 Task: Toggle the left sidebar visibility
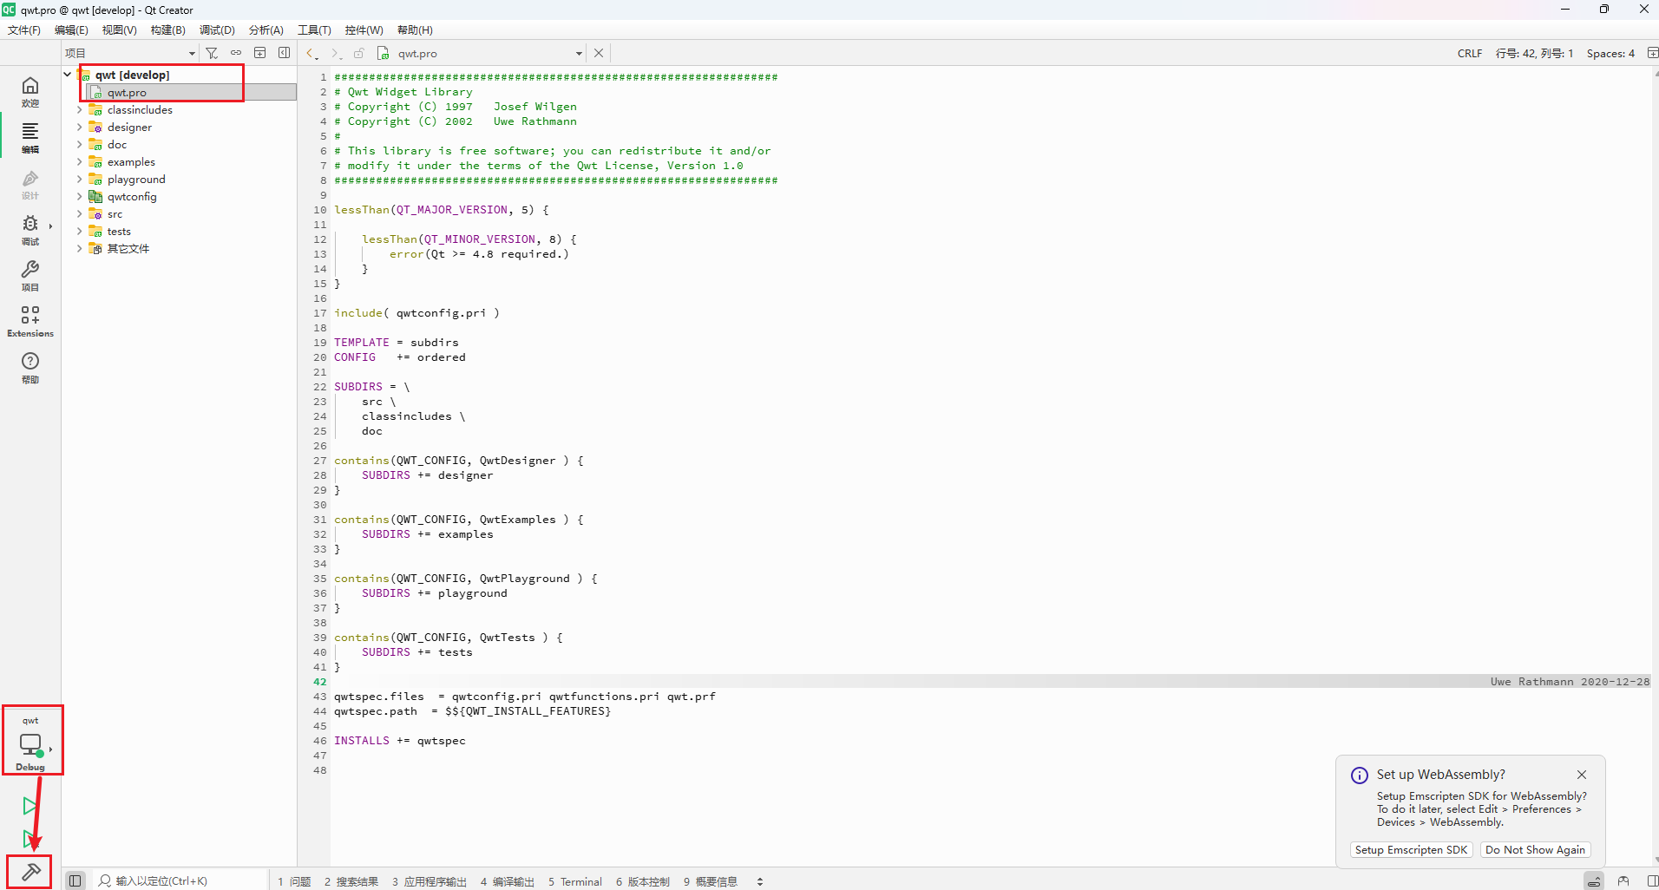pos(75,880)
